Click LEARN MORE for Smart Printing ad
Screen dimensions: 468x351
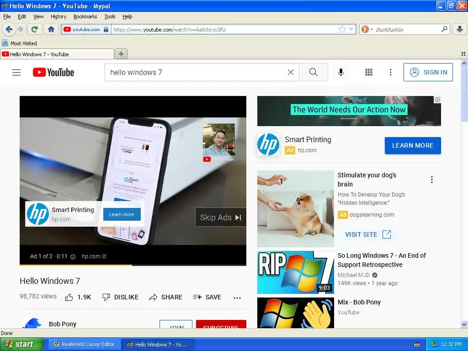pyautogui.click(x=413, y=145)
